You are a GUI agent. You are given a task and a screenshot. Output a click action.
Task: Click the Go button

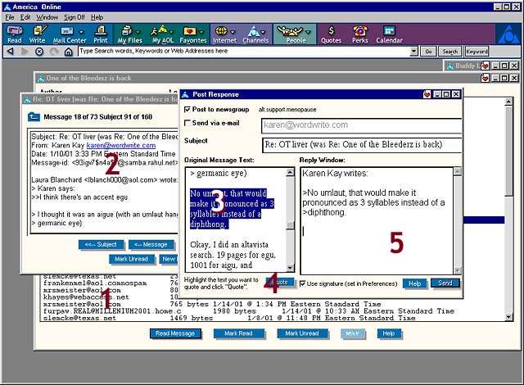pyautogui.click(x=428, y=51)
